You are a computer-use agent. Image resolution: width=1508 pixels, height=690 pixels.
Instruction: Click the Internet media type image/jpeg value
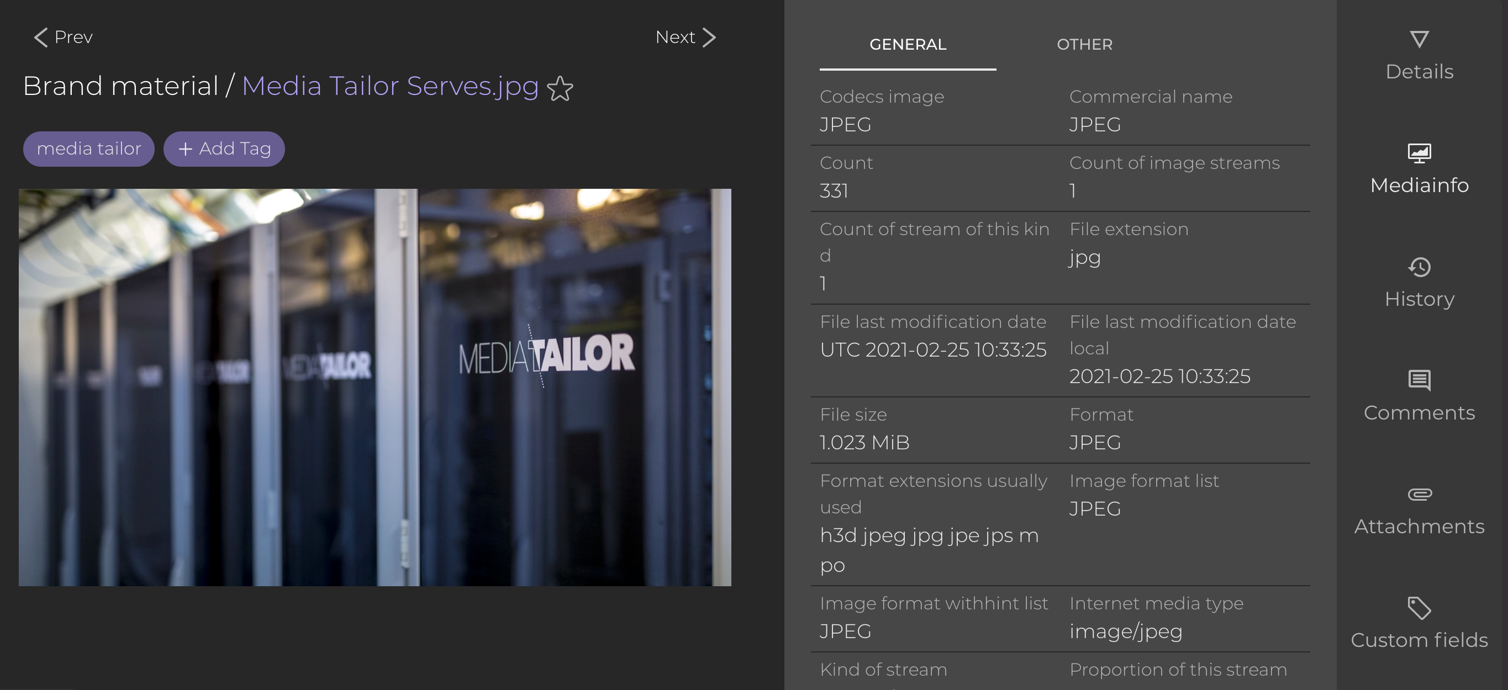point(1125,631)
